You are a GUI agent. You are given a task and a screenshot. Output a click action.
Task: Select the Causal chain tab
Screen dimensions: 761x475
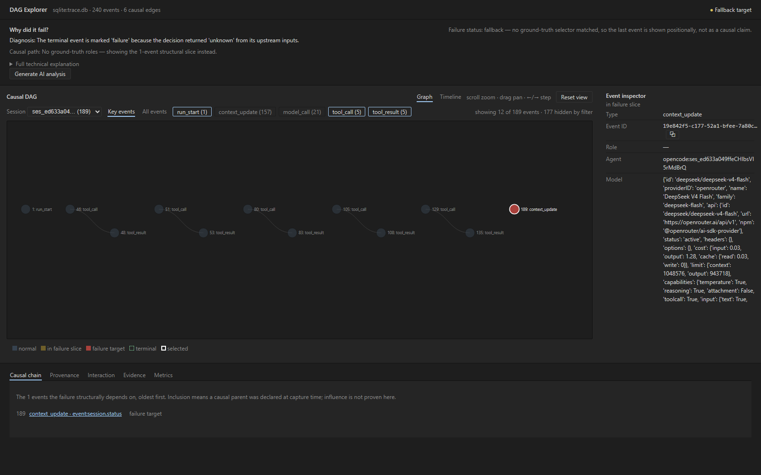(x=26, y=375)
